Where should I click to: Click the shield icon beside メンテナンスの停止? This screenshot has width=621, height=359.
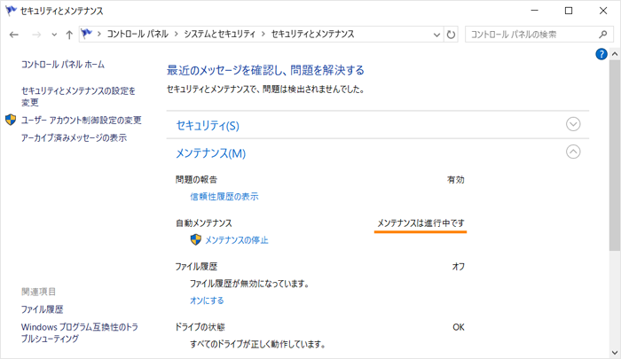pos(196,239)
